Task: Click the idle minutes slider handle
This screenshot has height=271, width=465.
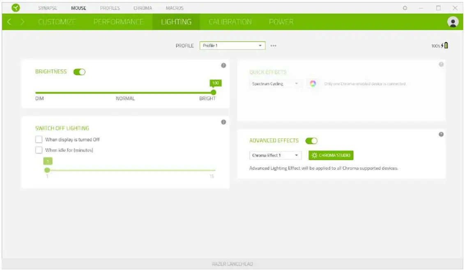Action: (x=47, y=170)
